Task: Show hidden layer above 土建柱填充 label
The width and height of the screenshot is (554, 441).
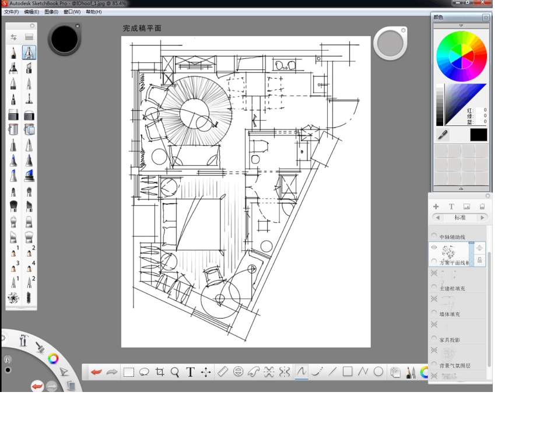Action: click(x=434, y=273)
